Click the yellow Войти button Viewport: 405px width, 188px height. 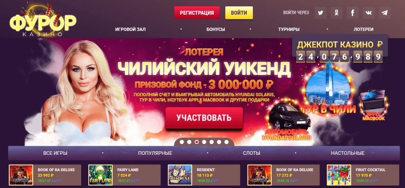239,13
